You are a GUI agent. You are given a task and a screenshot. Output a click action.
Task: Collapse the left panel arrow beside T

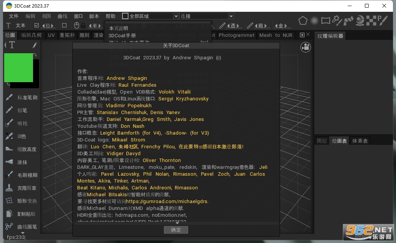pos(5,45)
